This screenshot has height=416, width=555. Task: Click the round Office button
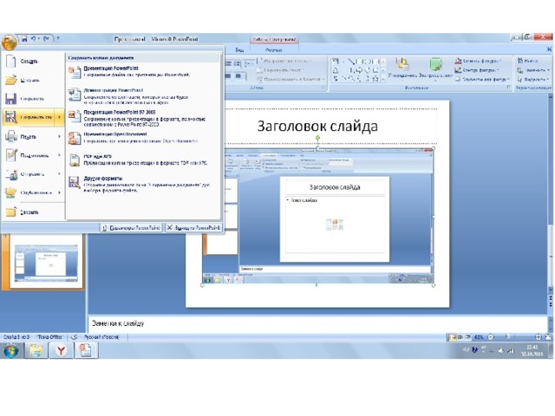tap(9, 42)
